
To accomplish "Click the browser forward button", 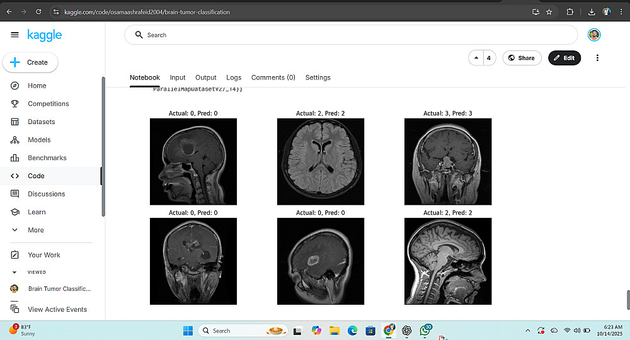I will click(24, 11).
